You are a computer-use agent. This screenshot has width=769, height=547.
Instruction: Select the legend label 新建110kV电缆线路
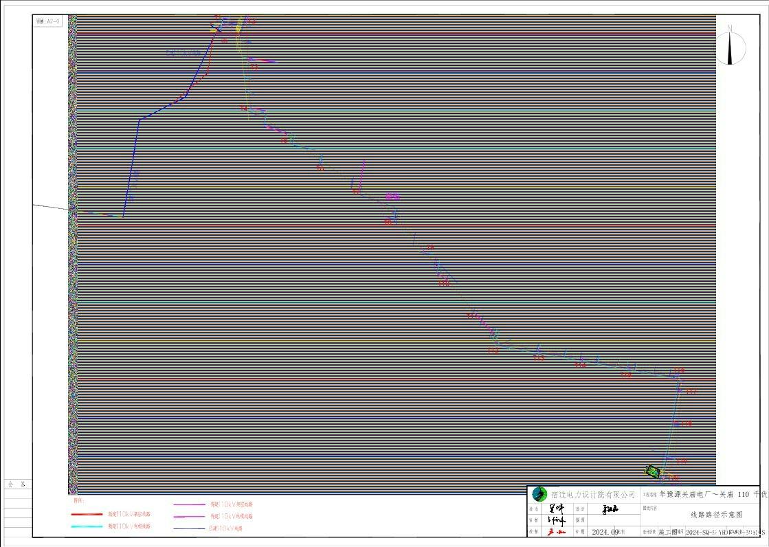[x=129, y=526]
